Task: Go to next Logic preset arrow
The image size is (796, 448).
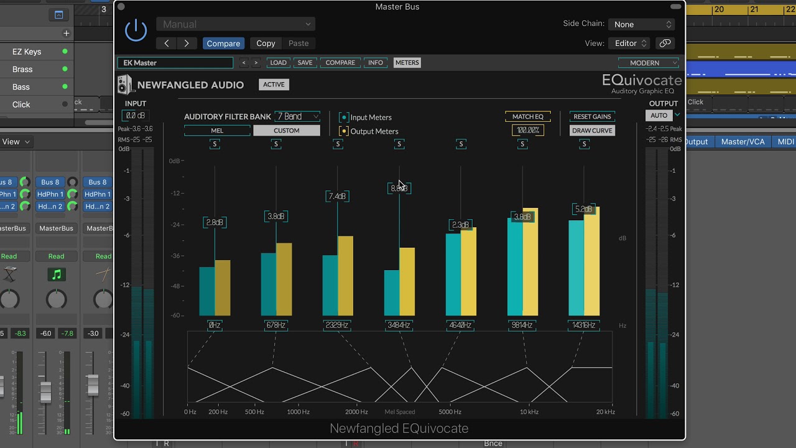Action: [x=187, y=43]
